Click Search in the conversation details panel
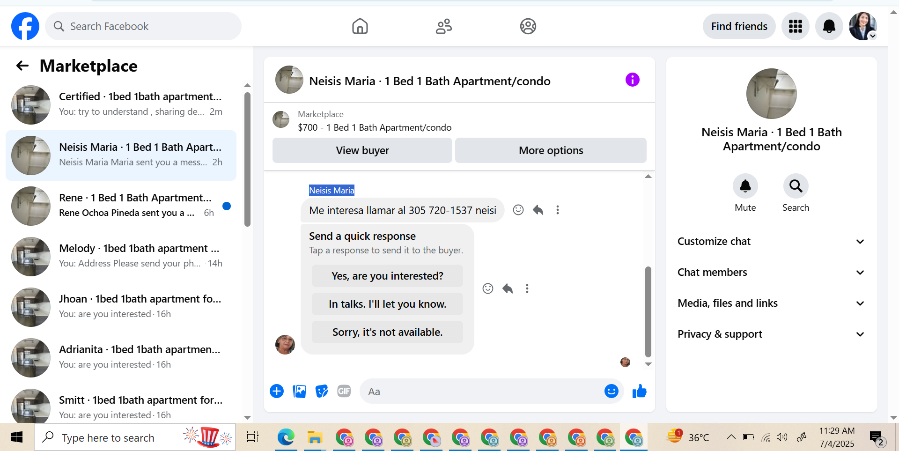899x451 pixels. [796, 186]
